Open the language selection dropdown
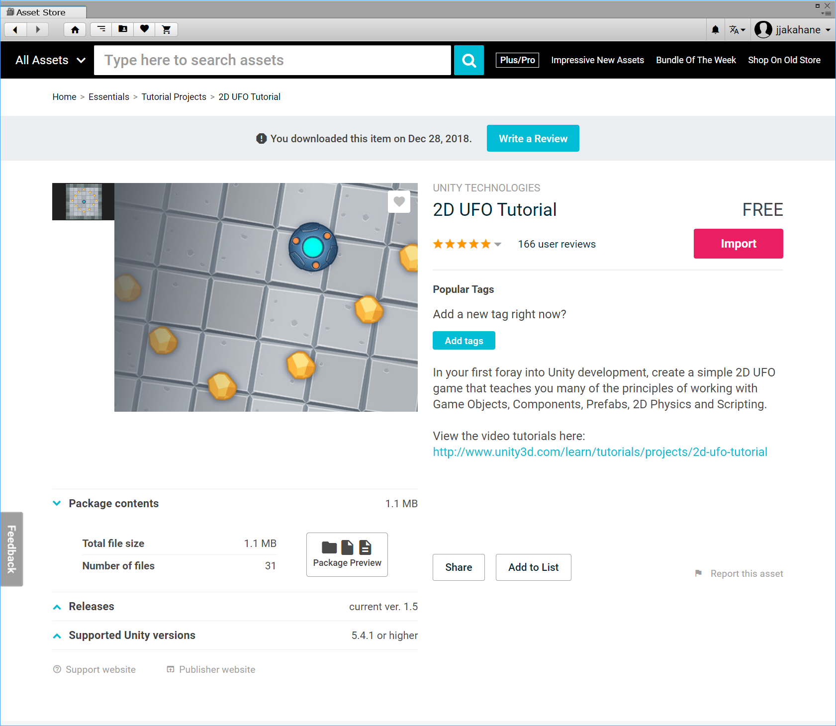 click(x=737, y=30)
